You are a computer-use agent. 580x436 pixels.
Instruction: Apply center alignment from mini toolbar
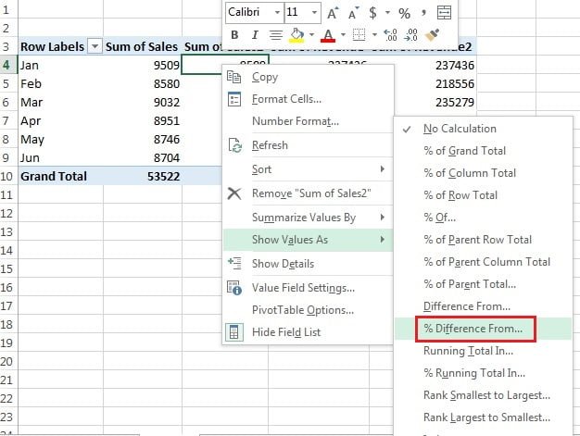point(275,35)
